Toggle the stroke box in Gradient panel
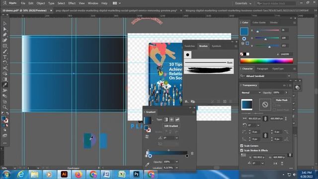 coord(149,130)
